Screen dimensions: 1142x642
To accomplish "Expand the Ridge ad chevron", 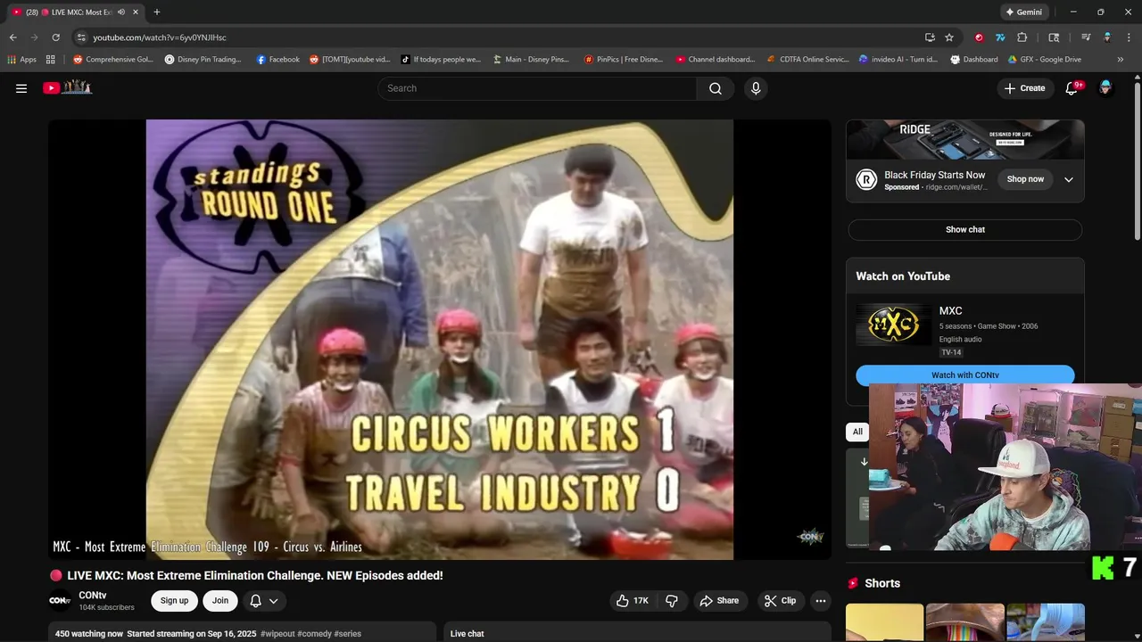I will [1068, 179].
